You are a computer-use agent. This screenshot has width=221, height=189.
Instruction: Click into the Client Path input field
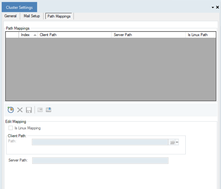point(100,142)
